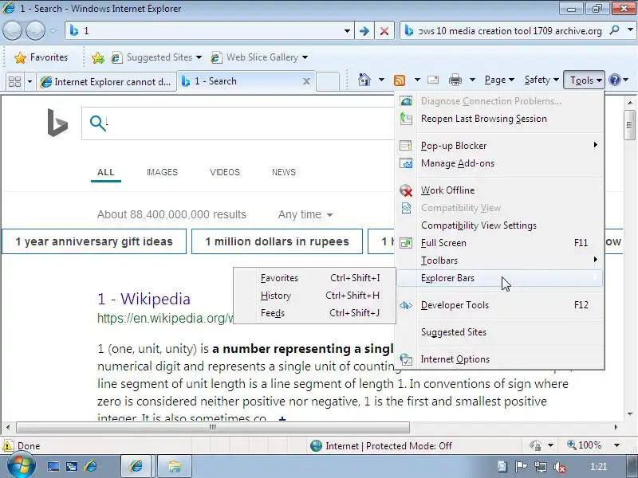Click the Home icon in command bar

364,80
